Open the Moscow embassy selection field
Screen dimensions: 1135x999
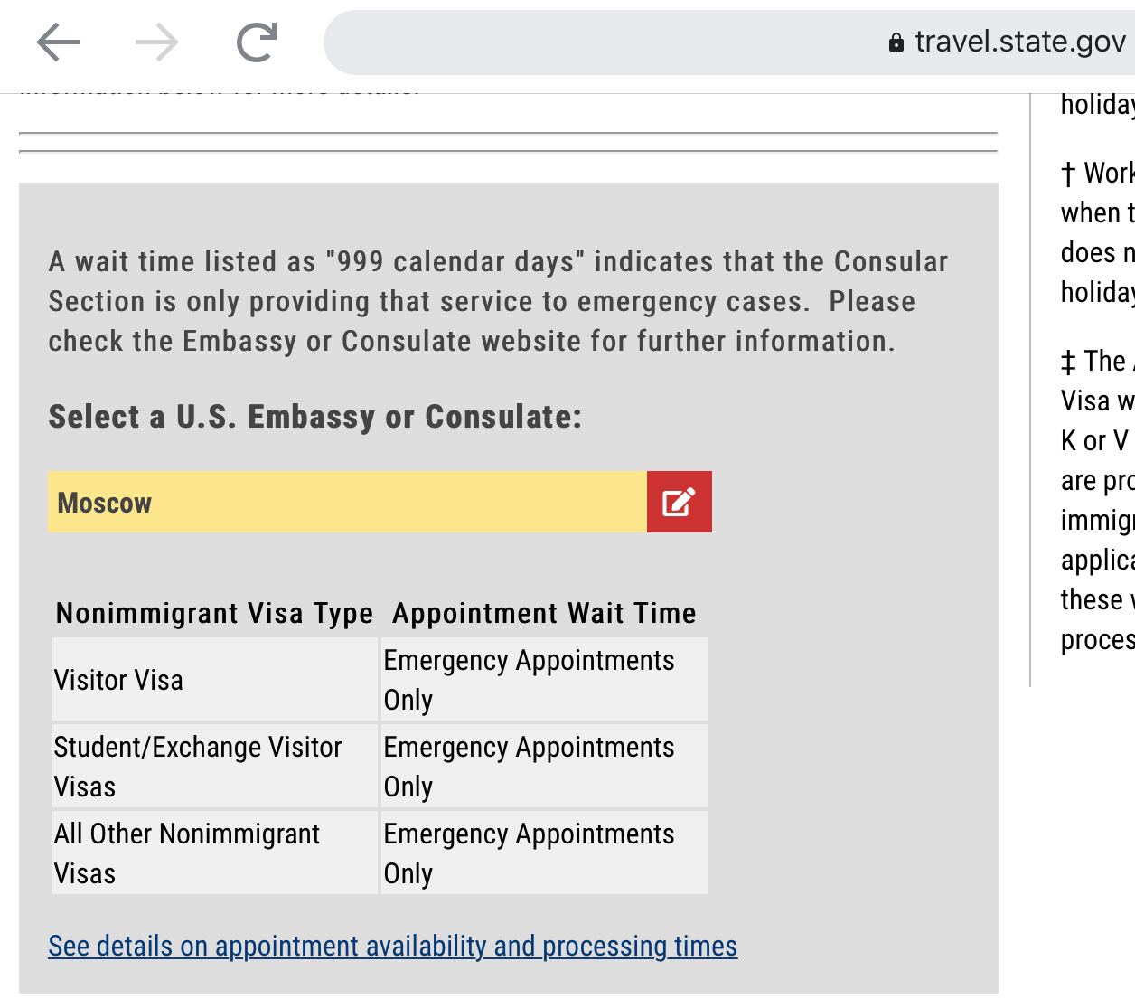348,502
